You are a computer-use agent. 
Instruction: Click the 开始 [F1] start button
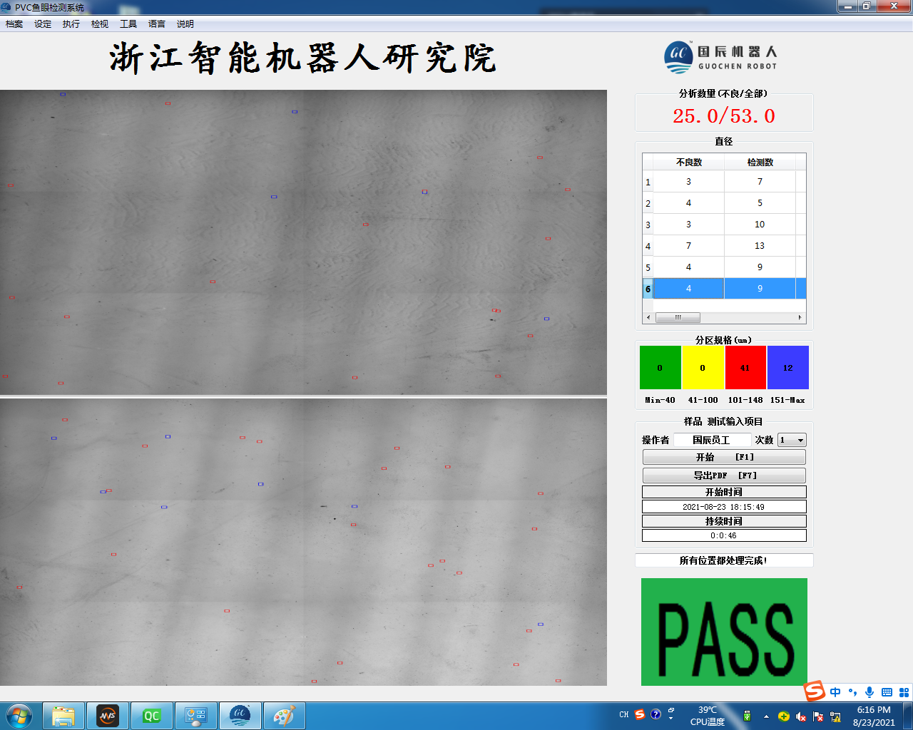pyautogui.click(x=723, y=457)
